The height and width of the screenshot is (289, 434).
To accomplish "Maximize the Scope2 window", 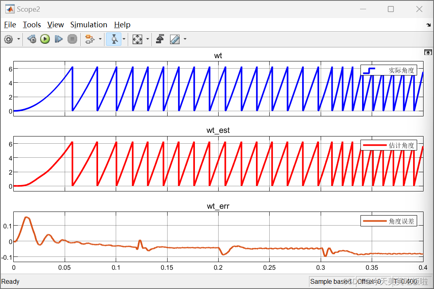I will (x=391, y=9).
